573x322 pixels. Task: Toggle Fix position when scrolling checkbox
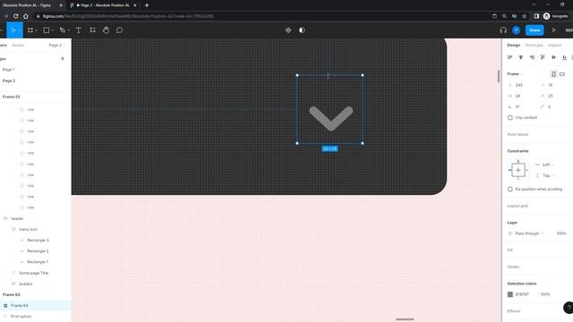click(510, 189)
